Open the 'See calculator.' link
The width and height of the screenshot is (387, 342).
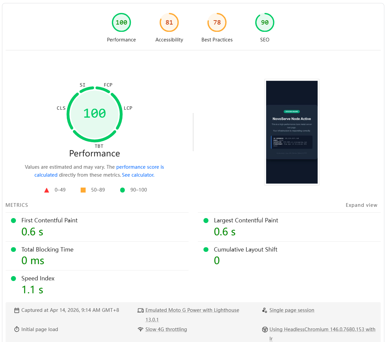(138, 175)
